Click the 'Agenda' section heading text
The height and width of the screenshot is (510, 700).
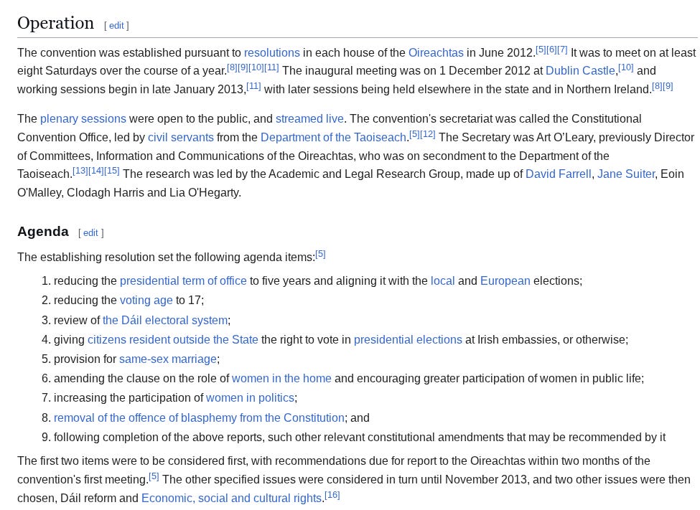tap(43, 232)
